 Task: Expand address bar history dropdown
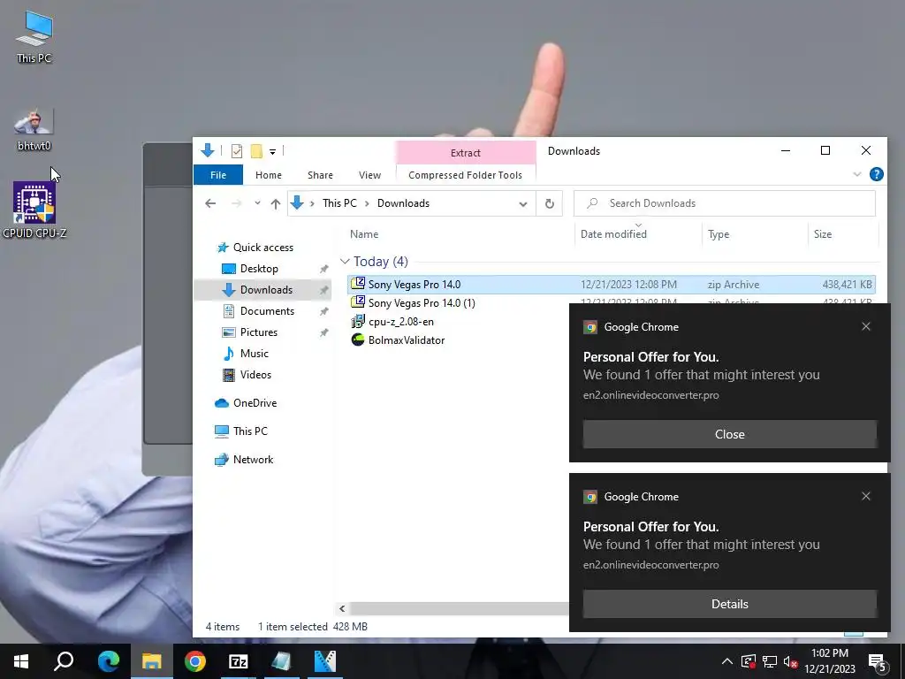pyautogui.click(x=523, y=204)
